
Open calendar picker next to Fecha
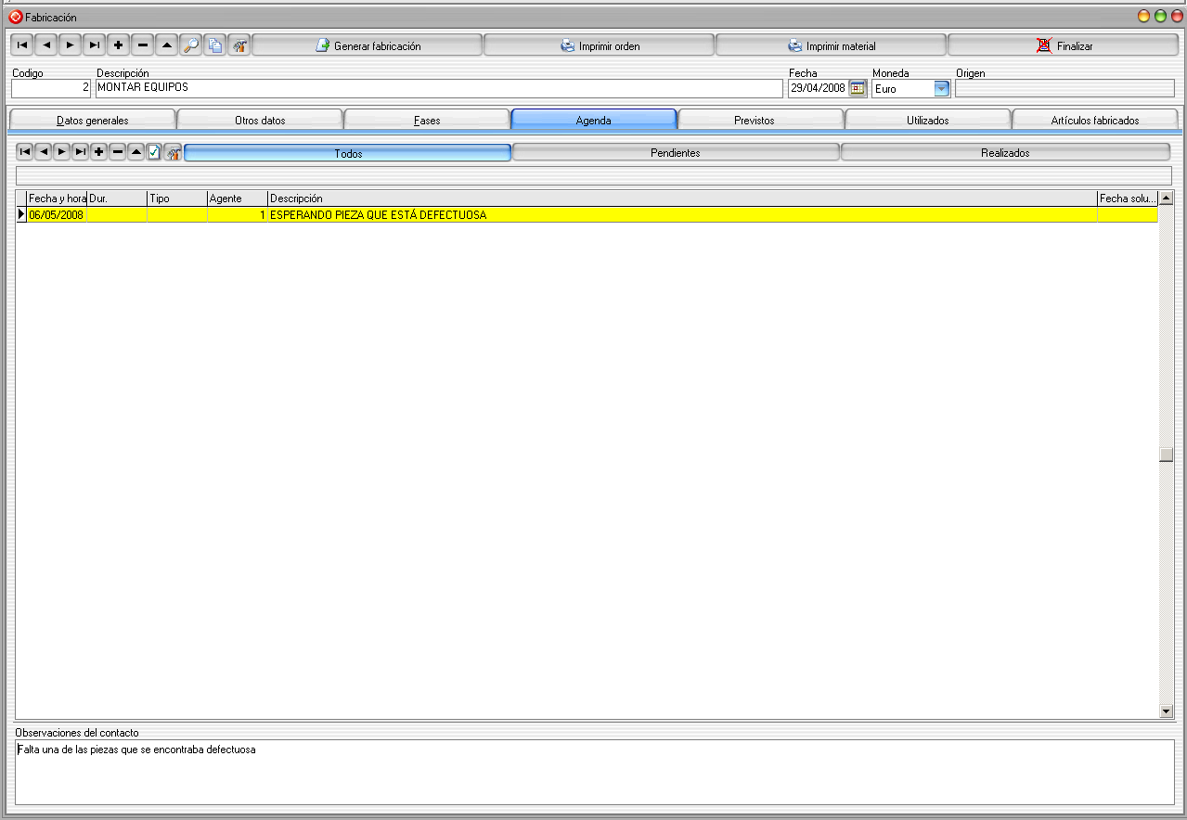858,88
